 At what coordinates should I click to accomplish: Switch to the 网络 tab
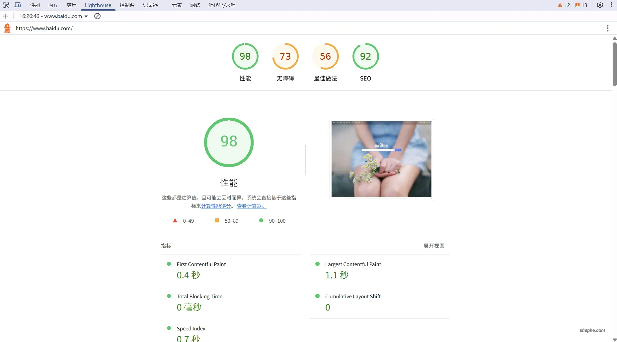pos(195,5)
